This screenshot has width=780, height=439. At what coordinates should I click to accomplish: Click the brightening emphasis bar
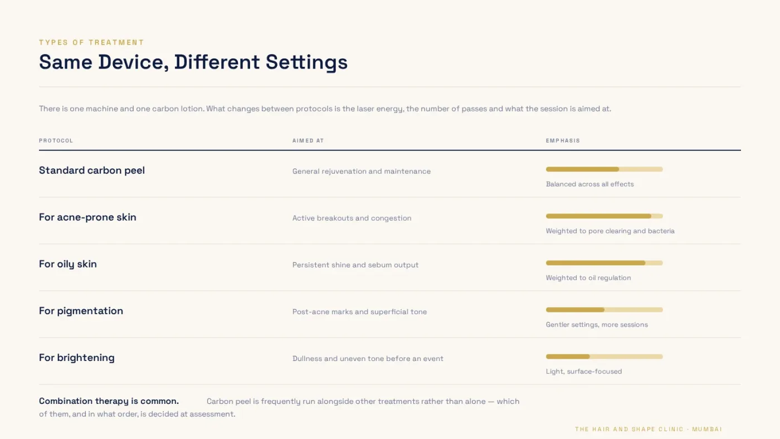coord(604,357)
